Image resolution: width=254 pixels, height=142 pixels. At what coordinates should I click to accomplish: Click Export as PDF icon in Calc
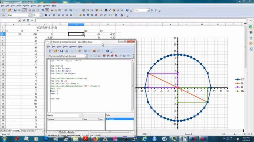pos(30,10)
